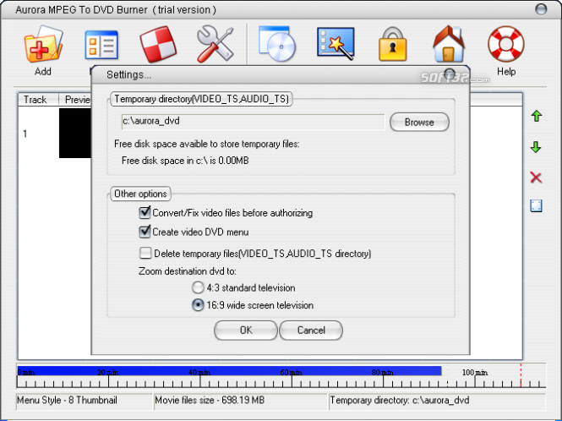
Task: Open Help lifebuoy icon
Action: pyautogui.click(x=506, y=44)
